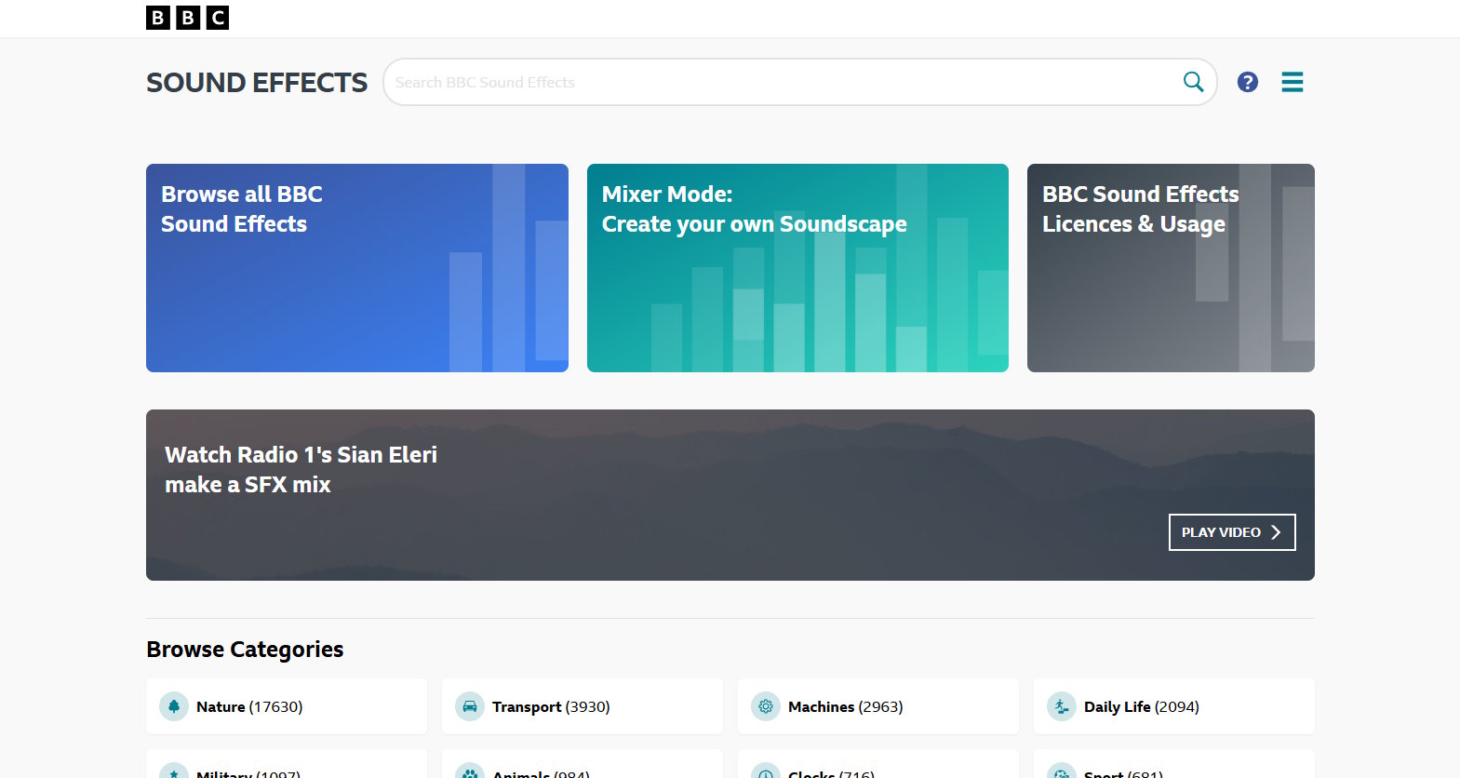This screenshot has height=778, width=1460.
Task: Open the Sound Effects Licences & Usage card
Action: point(1171,268)
